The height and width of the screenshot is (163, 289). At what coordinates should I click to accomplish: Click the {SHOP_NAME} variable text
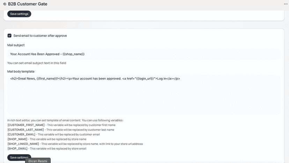coord(17,139)
